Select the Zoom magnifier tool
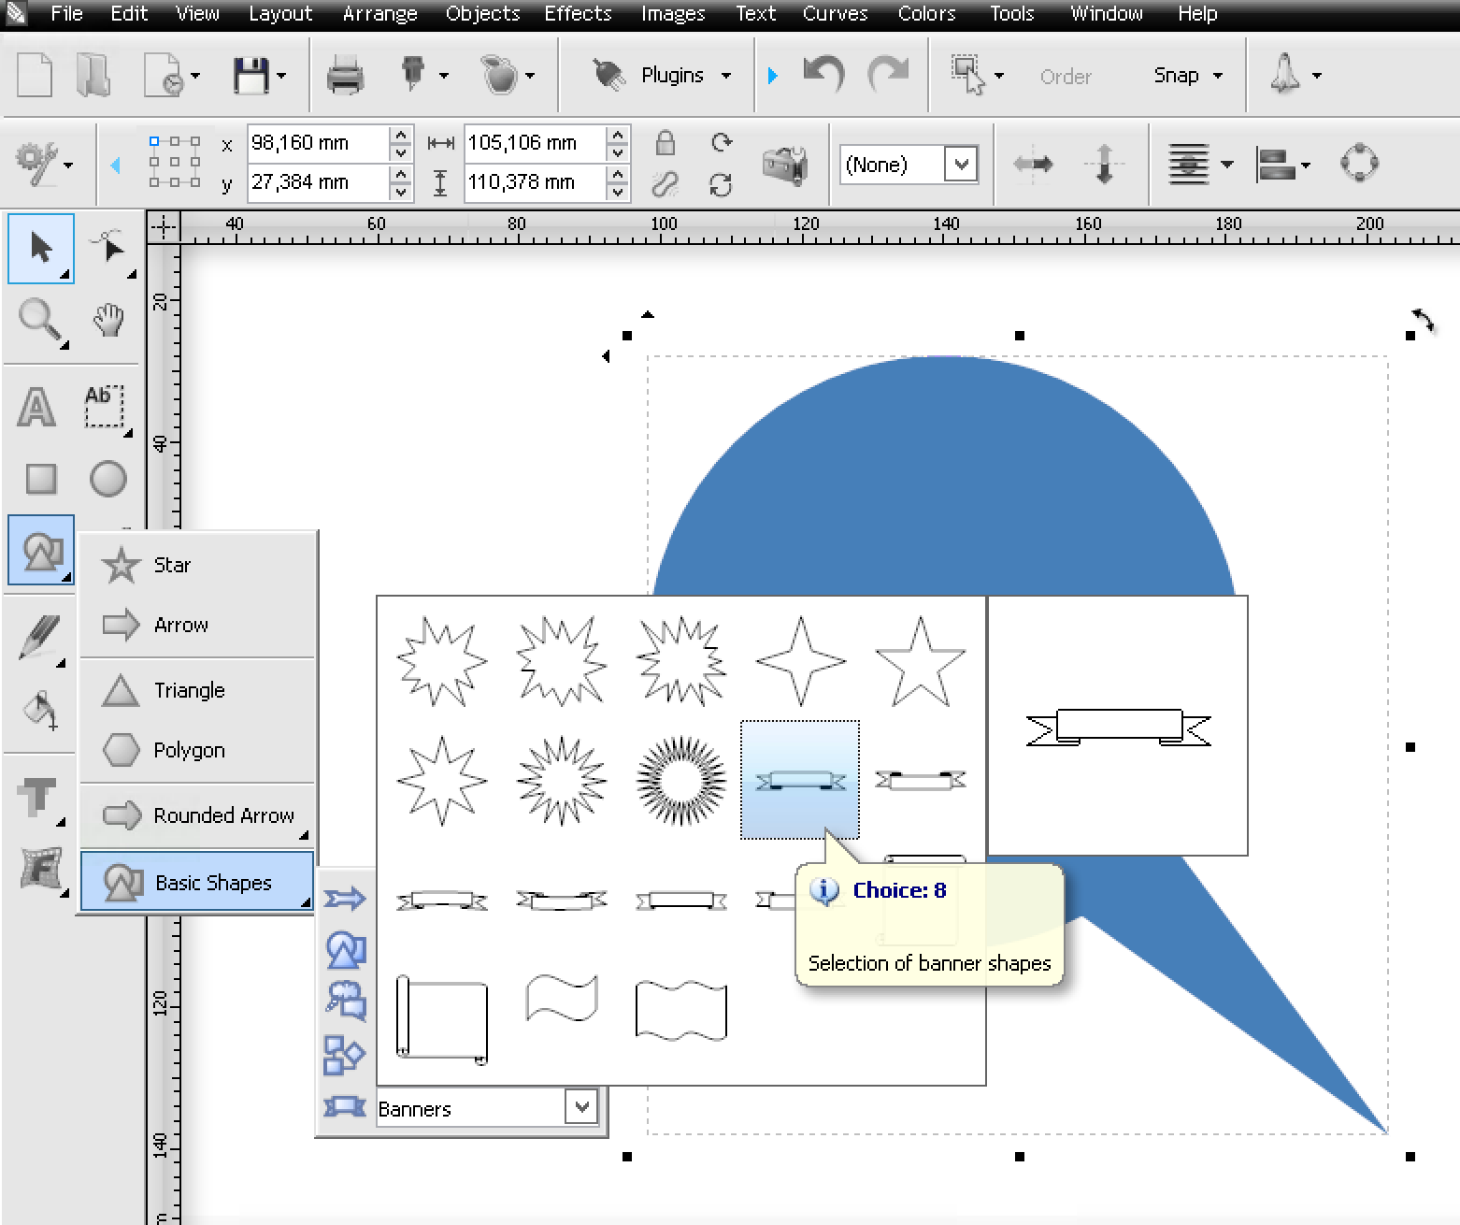The height and width of the screenshot is (1225, 1460). pyautogui.click(x=40, y=322)
